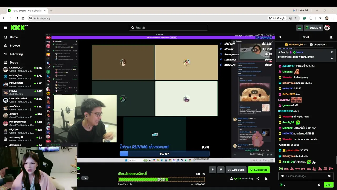The height and width of the screenshot is (190, 337).
Task: Show the chat users list icon
Action: point(332,37)
